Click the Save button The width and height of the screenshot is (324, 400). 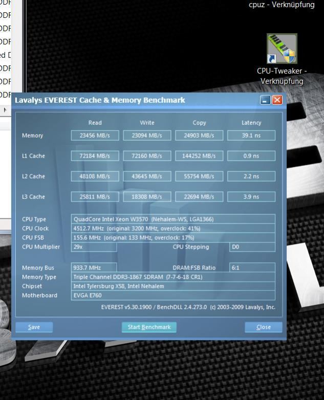[x=34, y=327]
